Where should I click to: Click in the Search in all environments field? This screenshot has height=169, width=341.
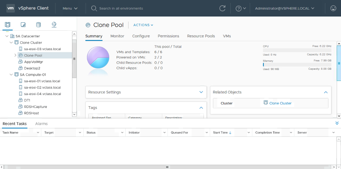[x=121, y=8]
